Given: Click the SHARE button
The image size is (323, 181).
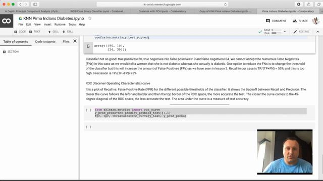Looking at the screenshot, I should [300, 21].
